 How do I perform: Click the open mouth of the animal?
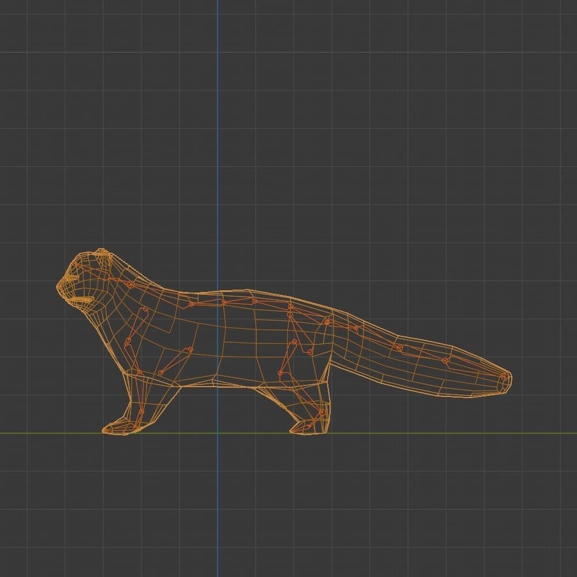[81, 299]
